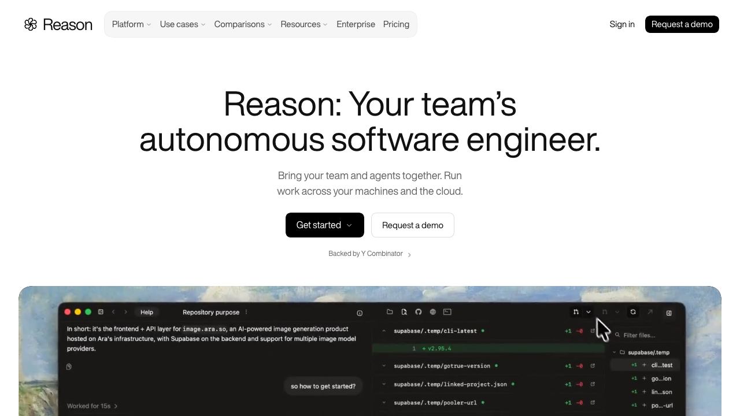Expand the Resources dropdown menu

click(304, 24)
